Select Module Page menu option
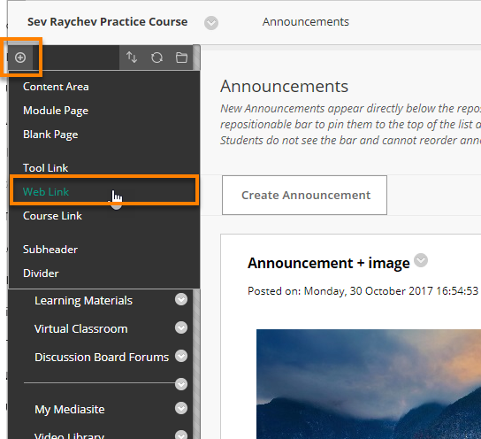Screen dimensions: 481x439 click(x=56, y=111)
